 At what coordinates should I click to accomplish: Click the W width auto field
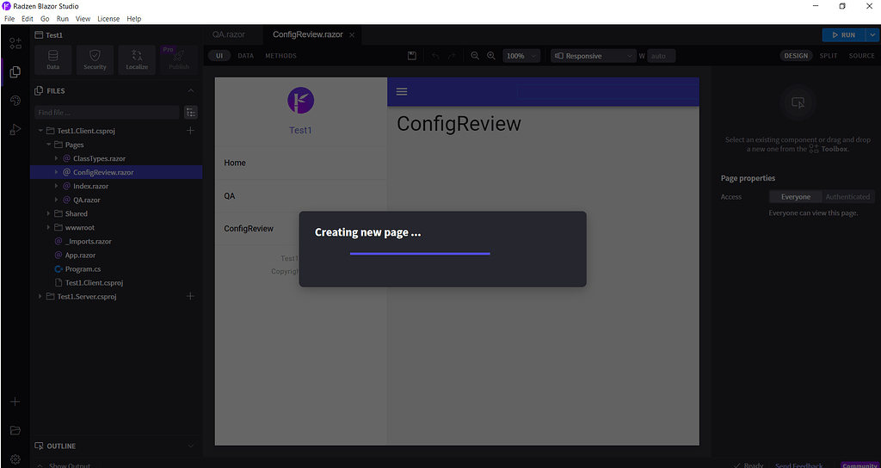coord(662,56)
